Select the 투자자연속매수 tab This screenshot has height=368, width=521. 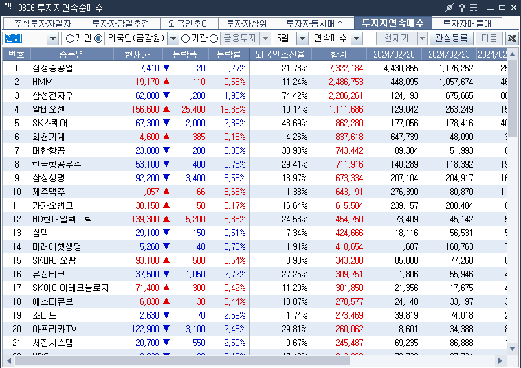tap(392, 23)
